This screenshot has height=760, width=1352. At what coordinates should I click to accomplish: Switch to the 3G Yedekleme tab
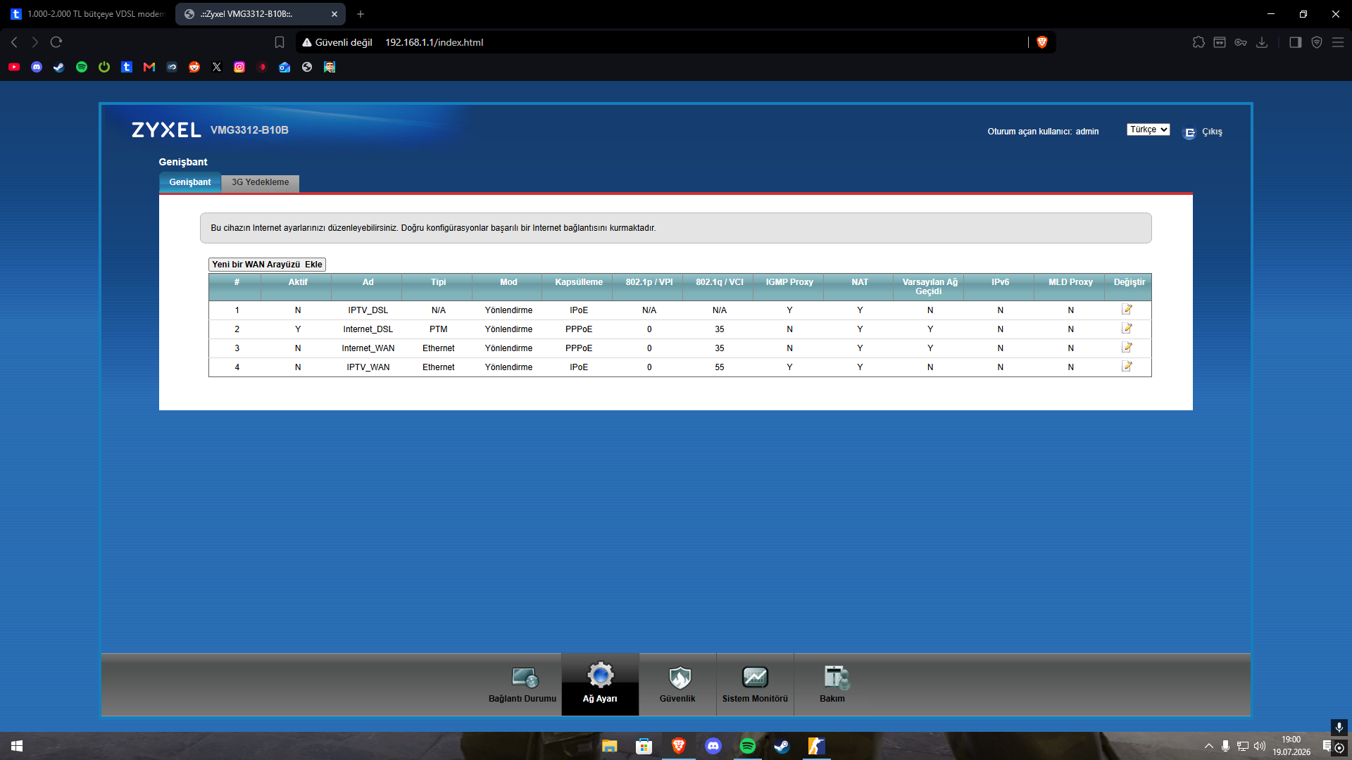pos(261,182)
